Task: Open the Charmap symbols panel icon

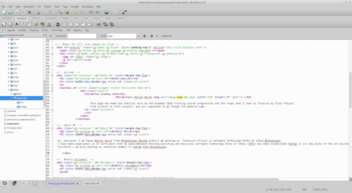Action: pyautogui.click(x=24, y=184)
